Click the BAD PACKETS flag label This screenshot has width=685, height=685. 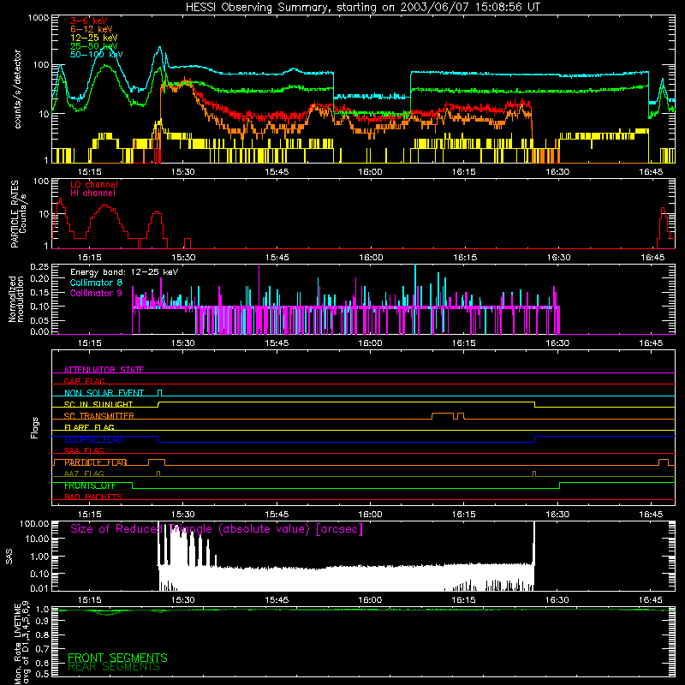tap(93, 497)
